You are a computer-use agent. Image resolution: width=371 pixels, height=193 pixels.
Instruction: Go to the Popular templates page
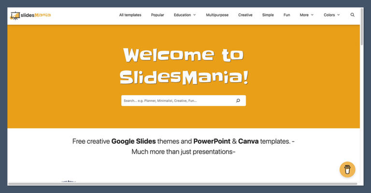[157, 15]
